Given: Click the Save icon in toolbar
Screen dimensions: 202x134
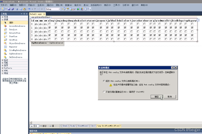Looking at the screenshot, I should (9, 9).
